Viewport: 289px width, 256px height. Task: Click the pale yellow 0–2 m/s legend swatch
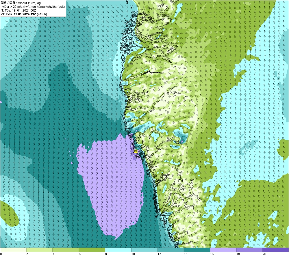coord(13,250)
